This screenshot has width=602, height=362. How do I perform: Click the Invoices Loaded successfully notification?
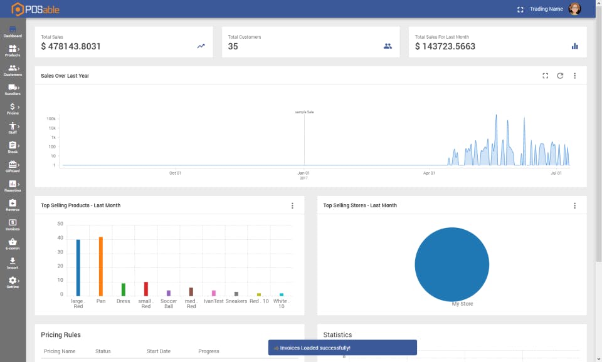pyautogui.click(x=342, y=348)
